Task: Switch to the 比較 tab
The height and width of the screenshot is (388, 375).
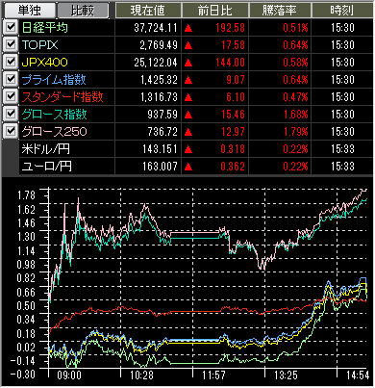Action: [83, 11]
